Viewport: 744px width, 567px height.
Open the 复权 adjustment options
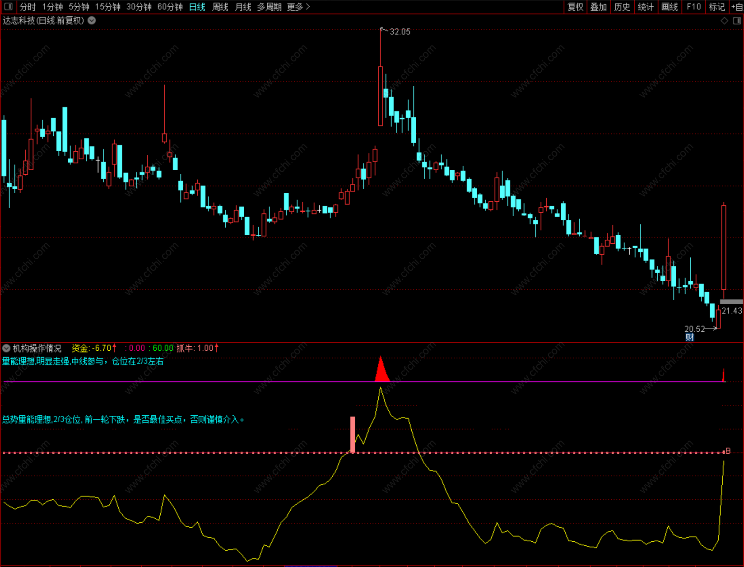[x=575, y=7]
